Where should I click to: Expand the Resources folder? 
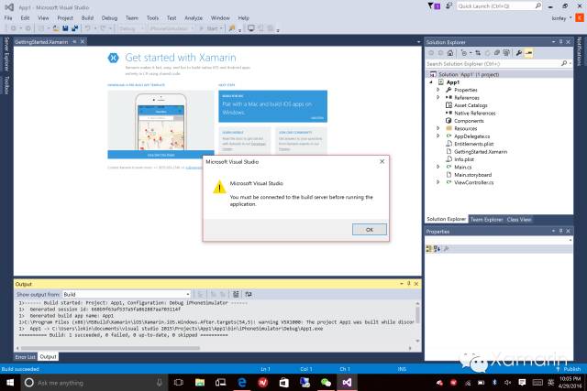pyautogui.click(x=437, y=128)
